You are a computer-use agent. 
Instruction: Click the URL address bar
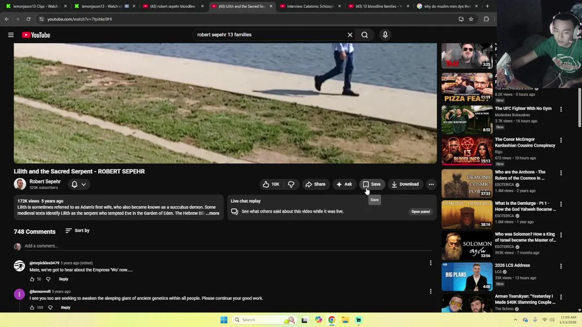tap(246, 19)
